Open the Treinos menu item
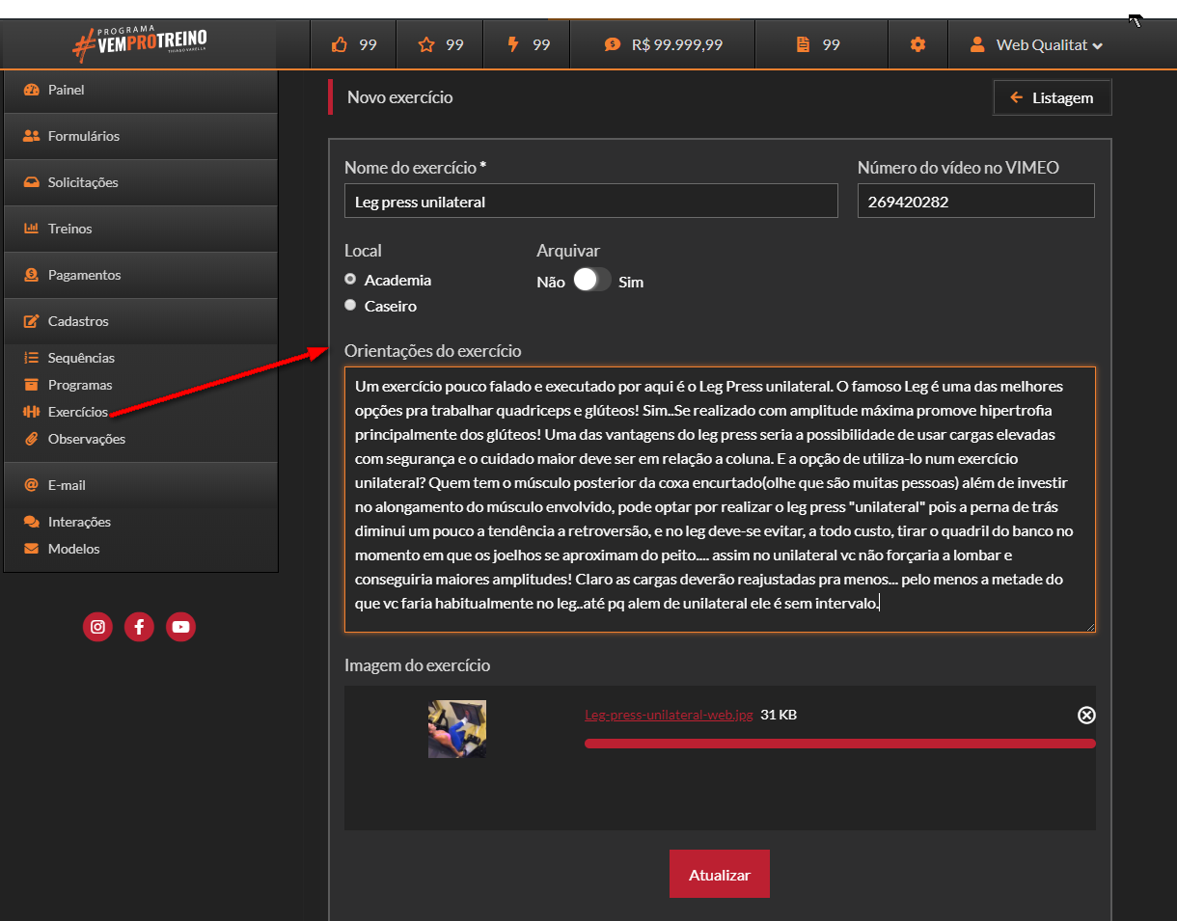 click(x=140, y=229)
